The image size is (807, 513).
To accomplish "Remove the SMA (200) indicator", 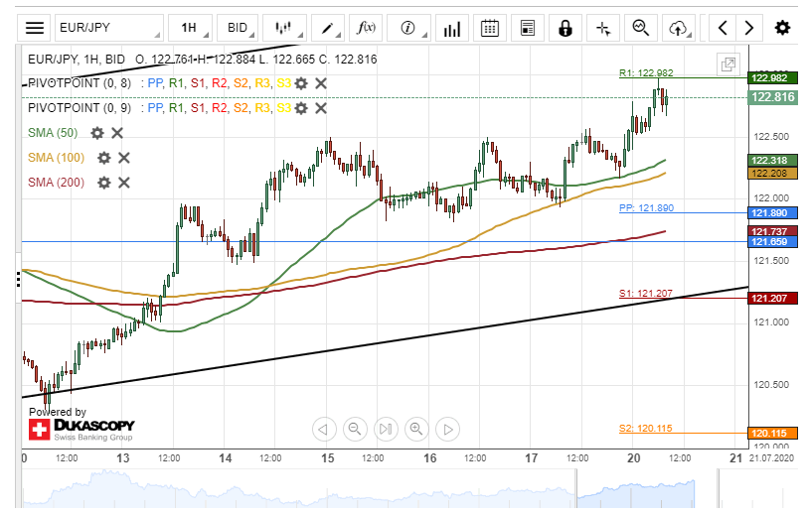I will (124, 183).
